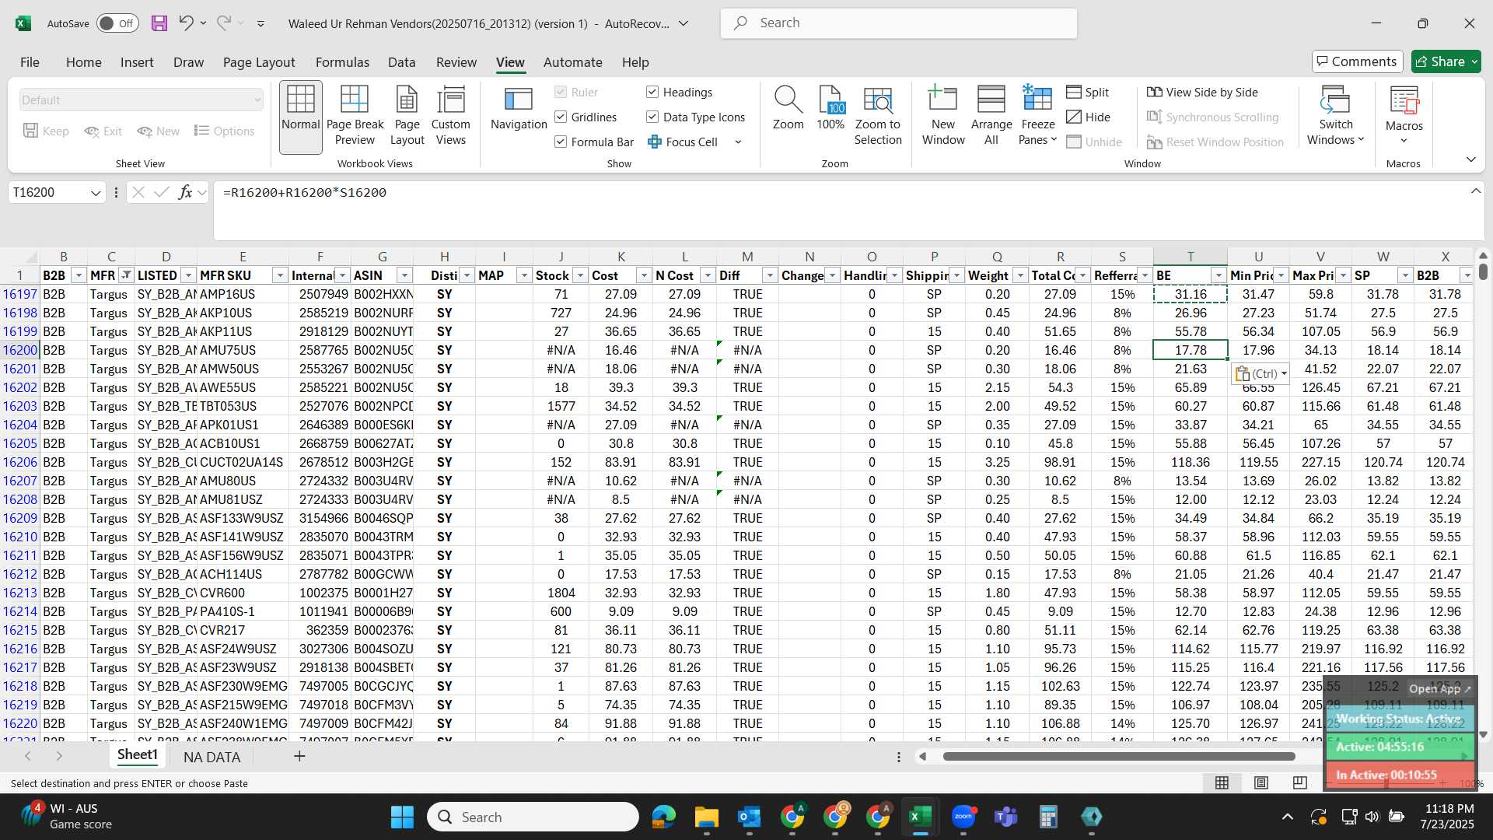
Task: Open the Name Box dropdown
Action: [96, 192]
